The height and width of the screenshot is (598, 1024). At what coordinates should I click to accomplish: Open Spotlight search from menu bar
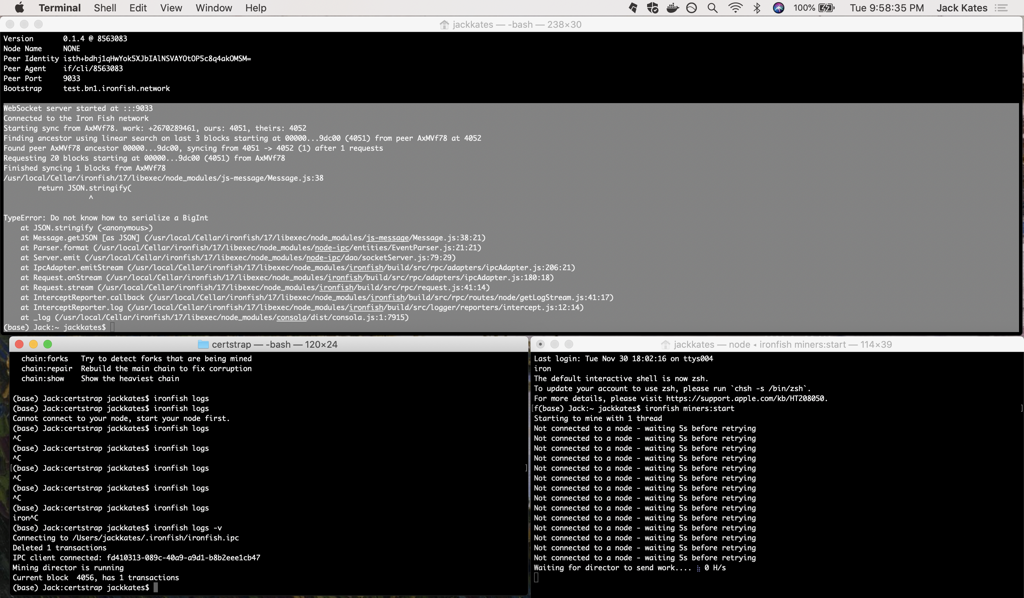[712, 8]
